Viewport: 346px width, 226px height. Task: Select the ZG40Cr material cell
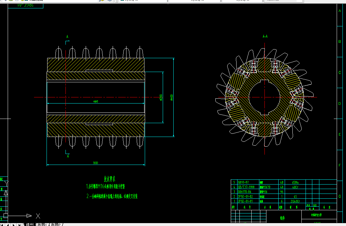click(295, 201)
